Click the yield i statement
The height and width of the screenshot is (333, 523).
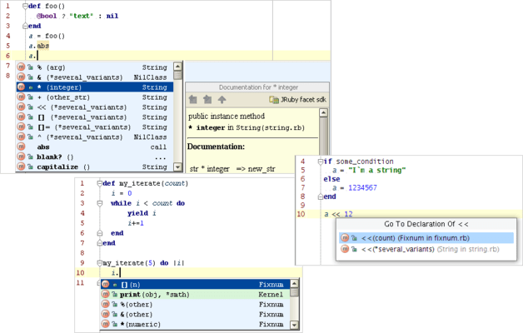point(142,213)
